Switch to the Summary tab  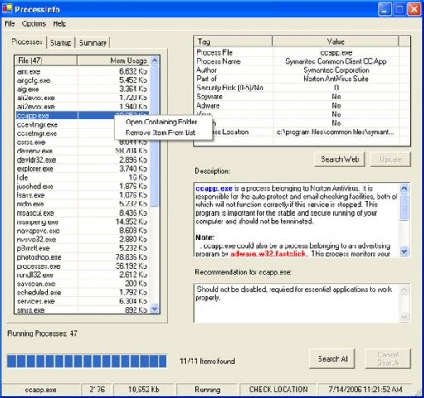[93, 43]
